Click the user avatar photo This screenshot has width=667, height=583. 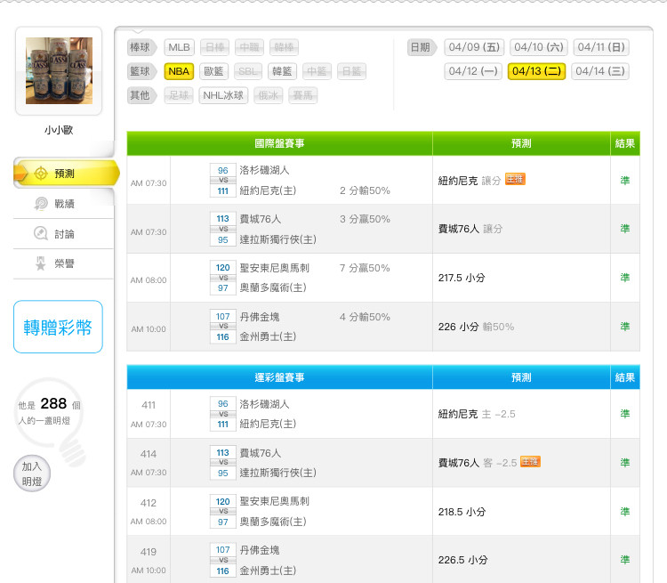click(x=59, y=70)
